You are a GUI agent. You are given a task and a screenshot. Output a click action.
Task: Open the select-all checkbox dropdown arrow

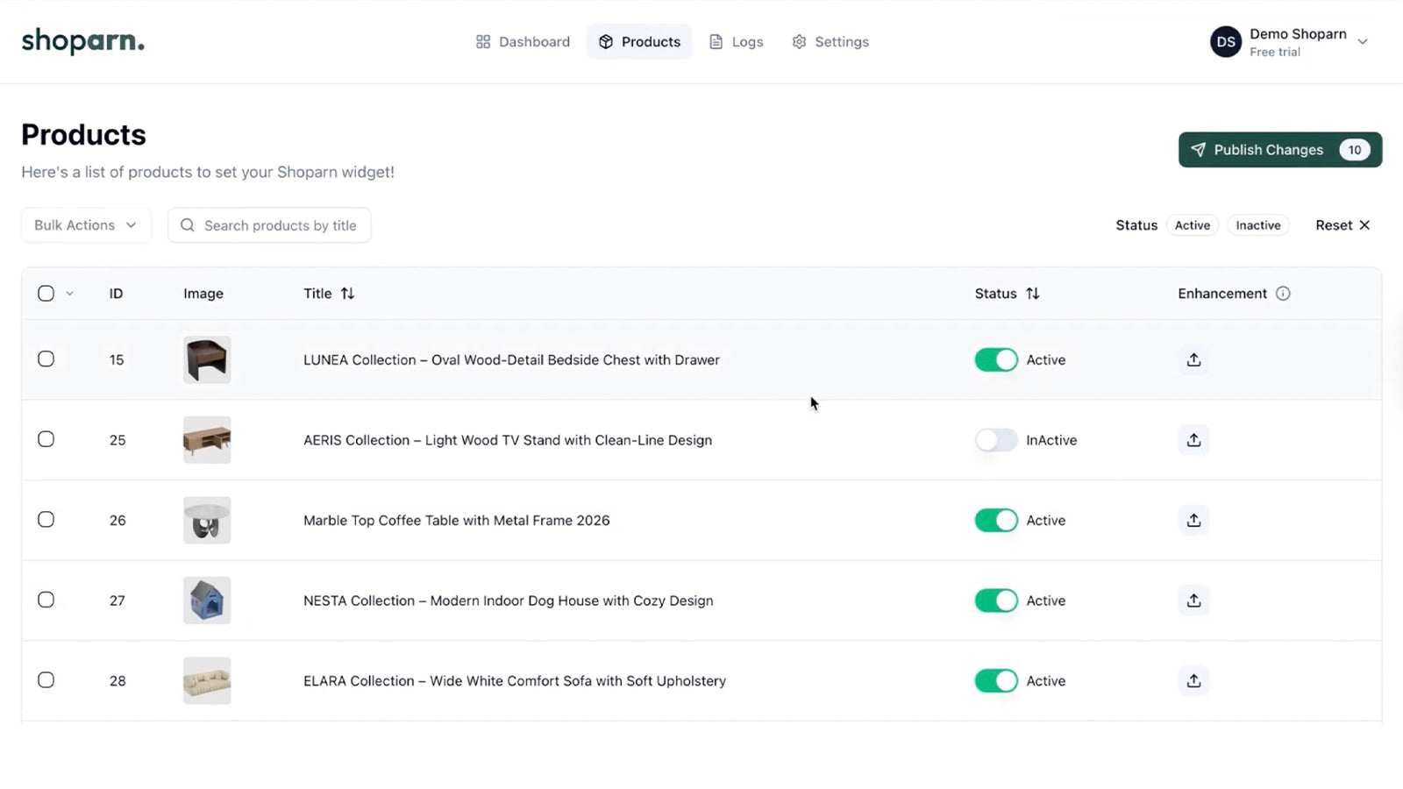[69, 294]
